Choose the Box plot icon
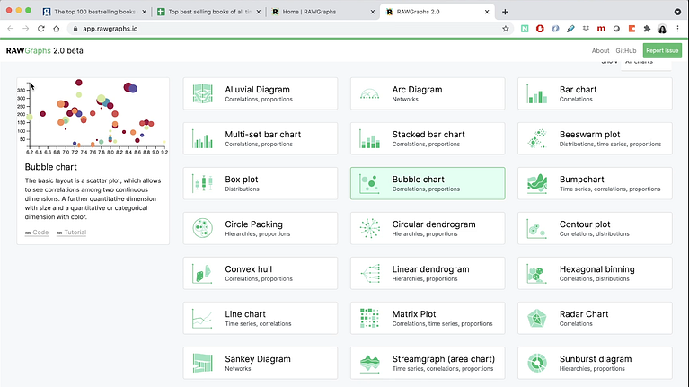Image resolution: width=689 pixels, height=387 pixels. [x=202, y=184]
